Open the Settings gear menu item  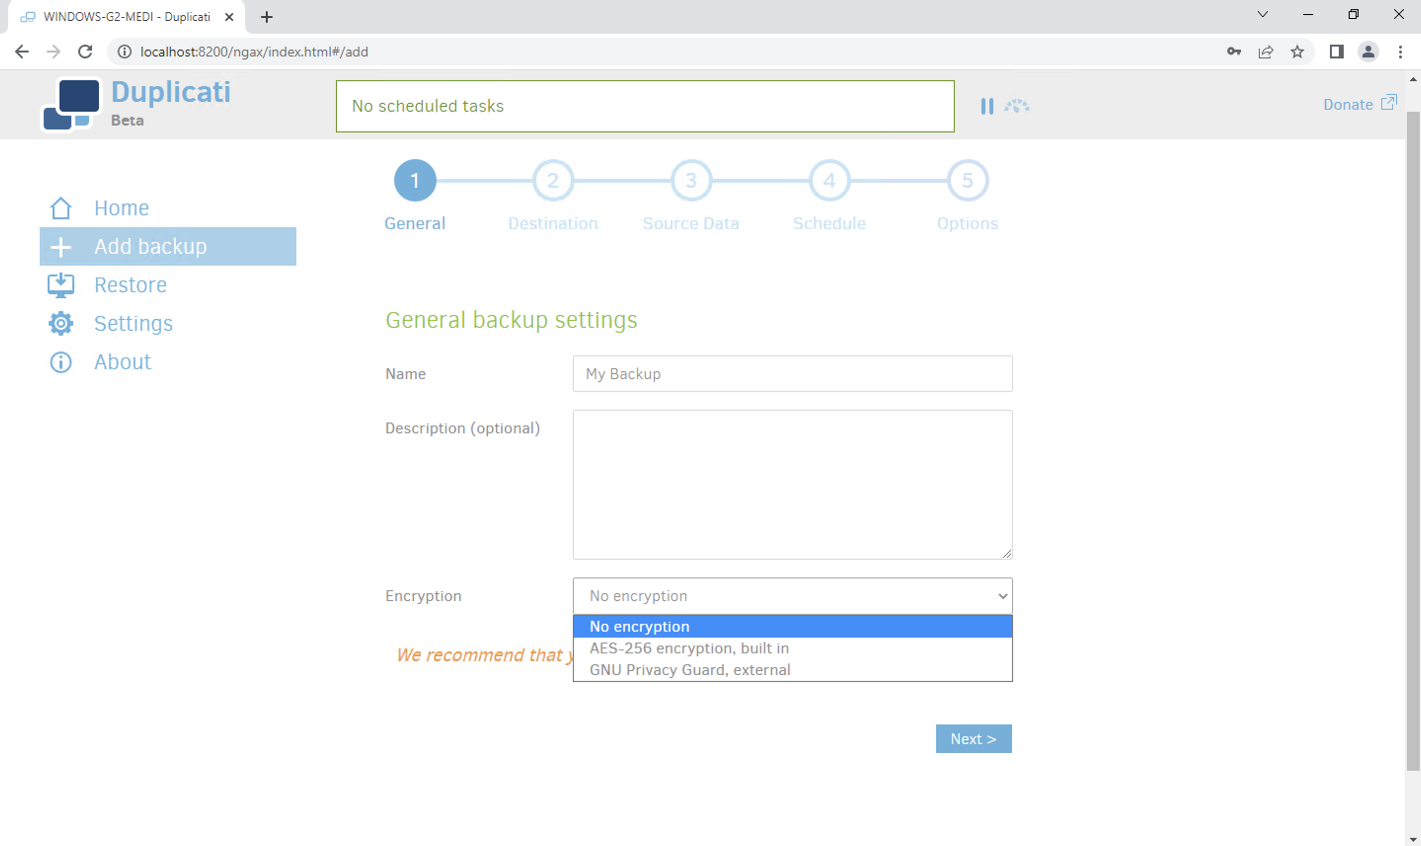tap(133, 323)
